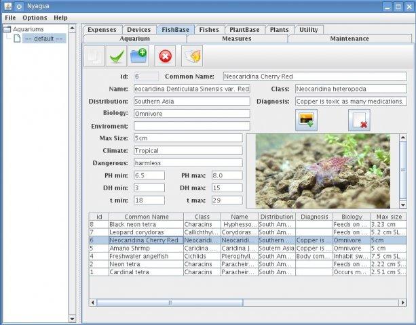Viewport: 416px width, 325px height.
Task: Open the Maintenance tab
Action: tap(349, 39)
